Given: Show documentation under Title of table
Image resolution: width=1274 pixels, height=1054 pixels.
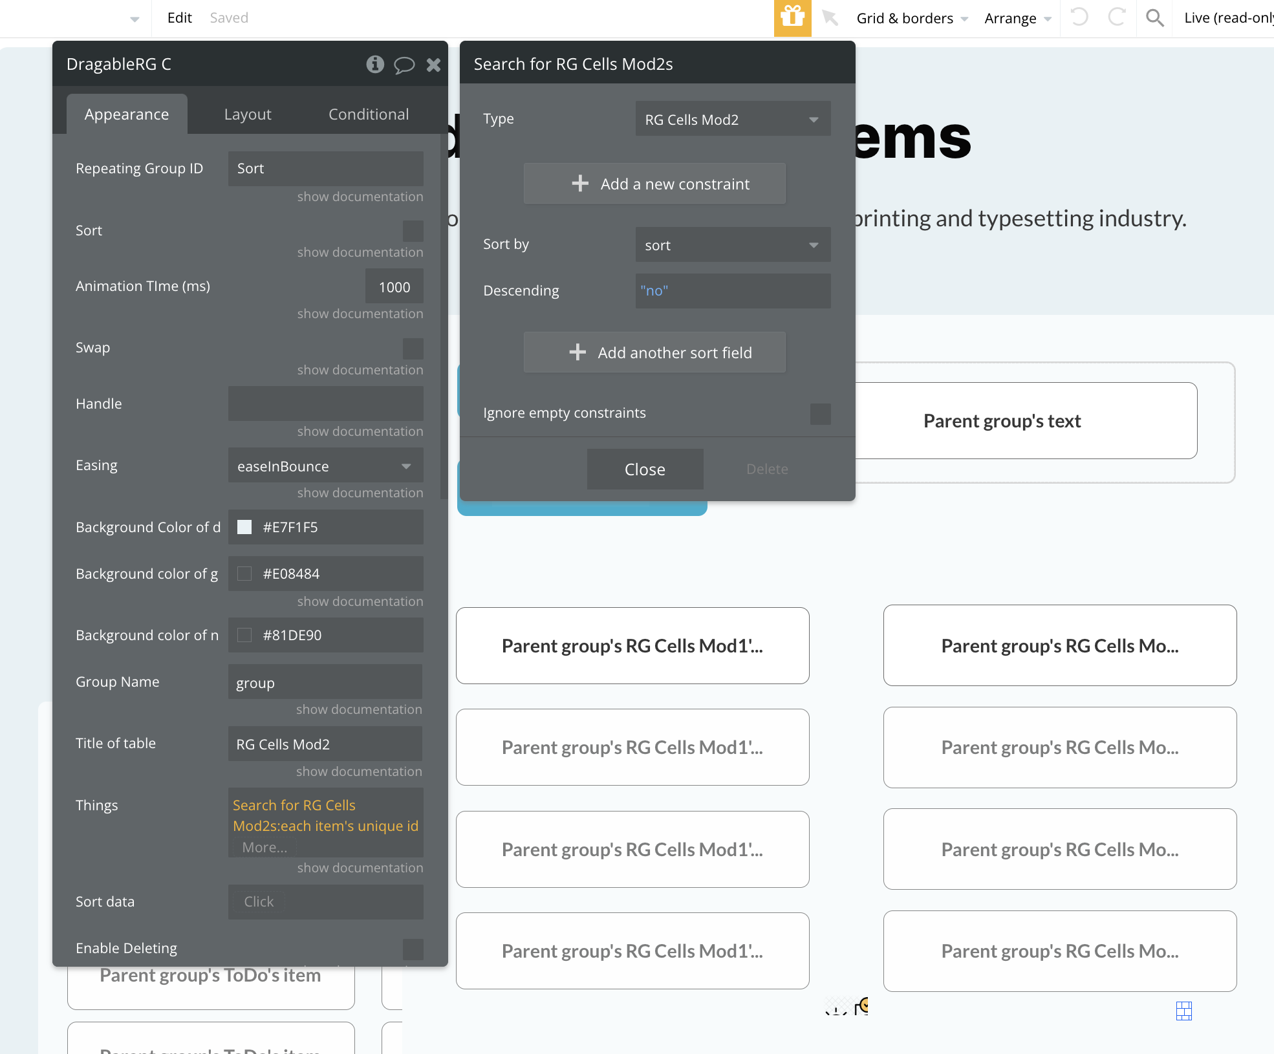Looking at the screenshot, I should [x=359, y=771].
